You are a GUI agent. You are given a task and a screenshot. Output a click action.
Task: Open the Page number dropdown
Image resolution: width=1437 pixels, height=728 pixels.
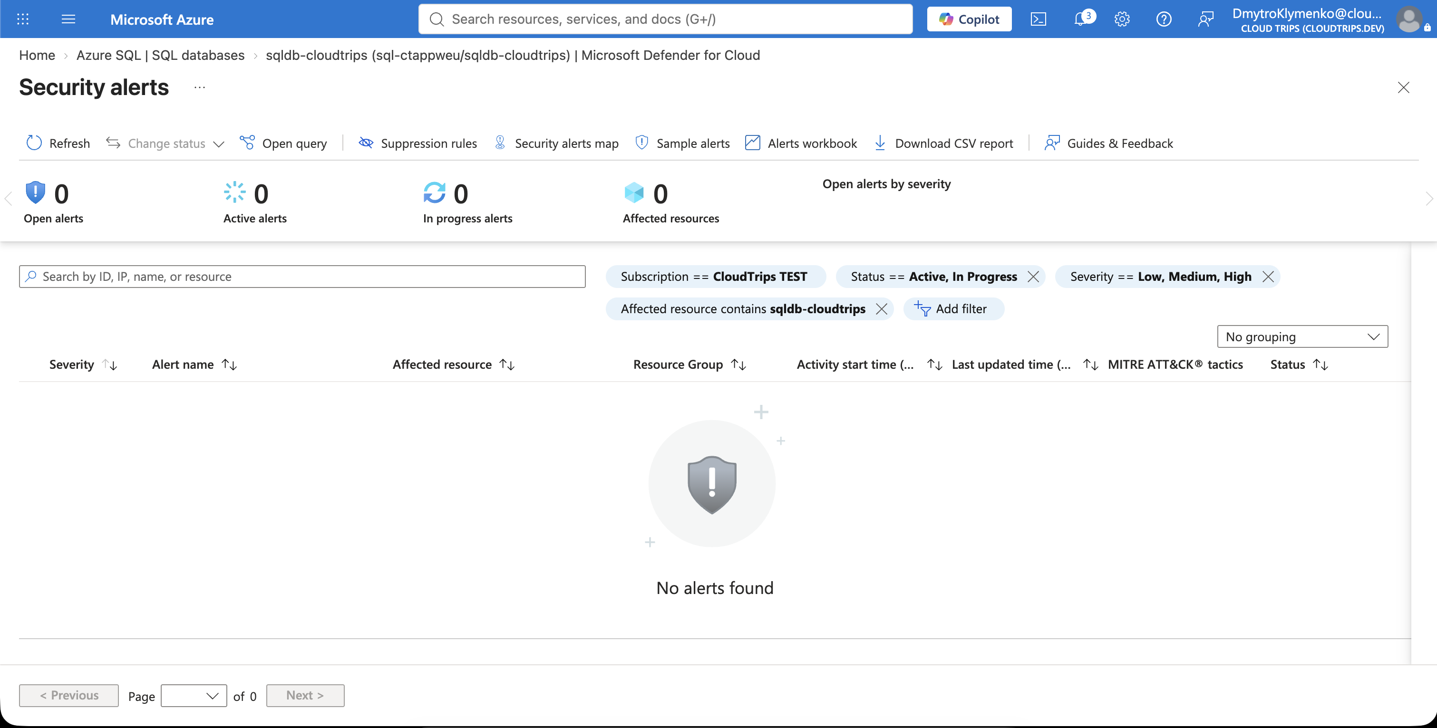tap(194, 696)
